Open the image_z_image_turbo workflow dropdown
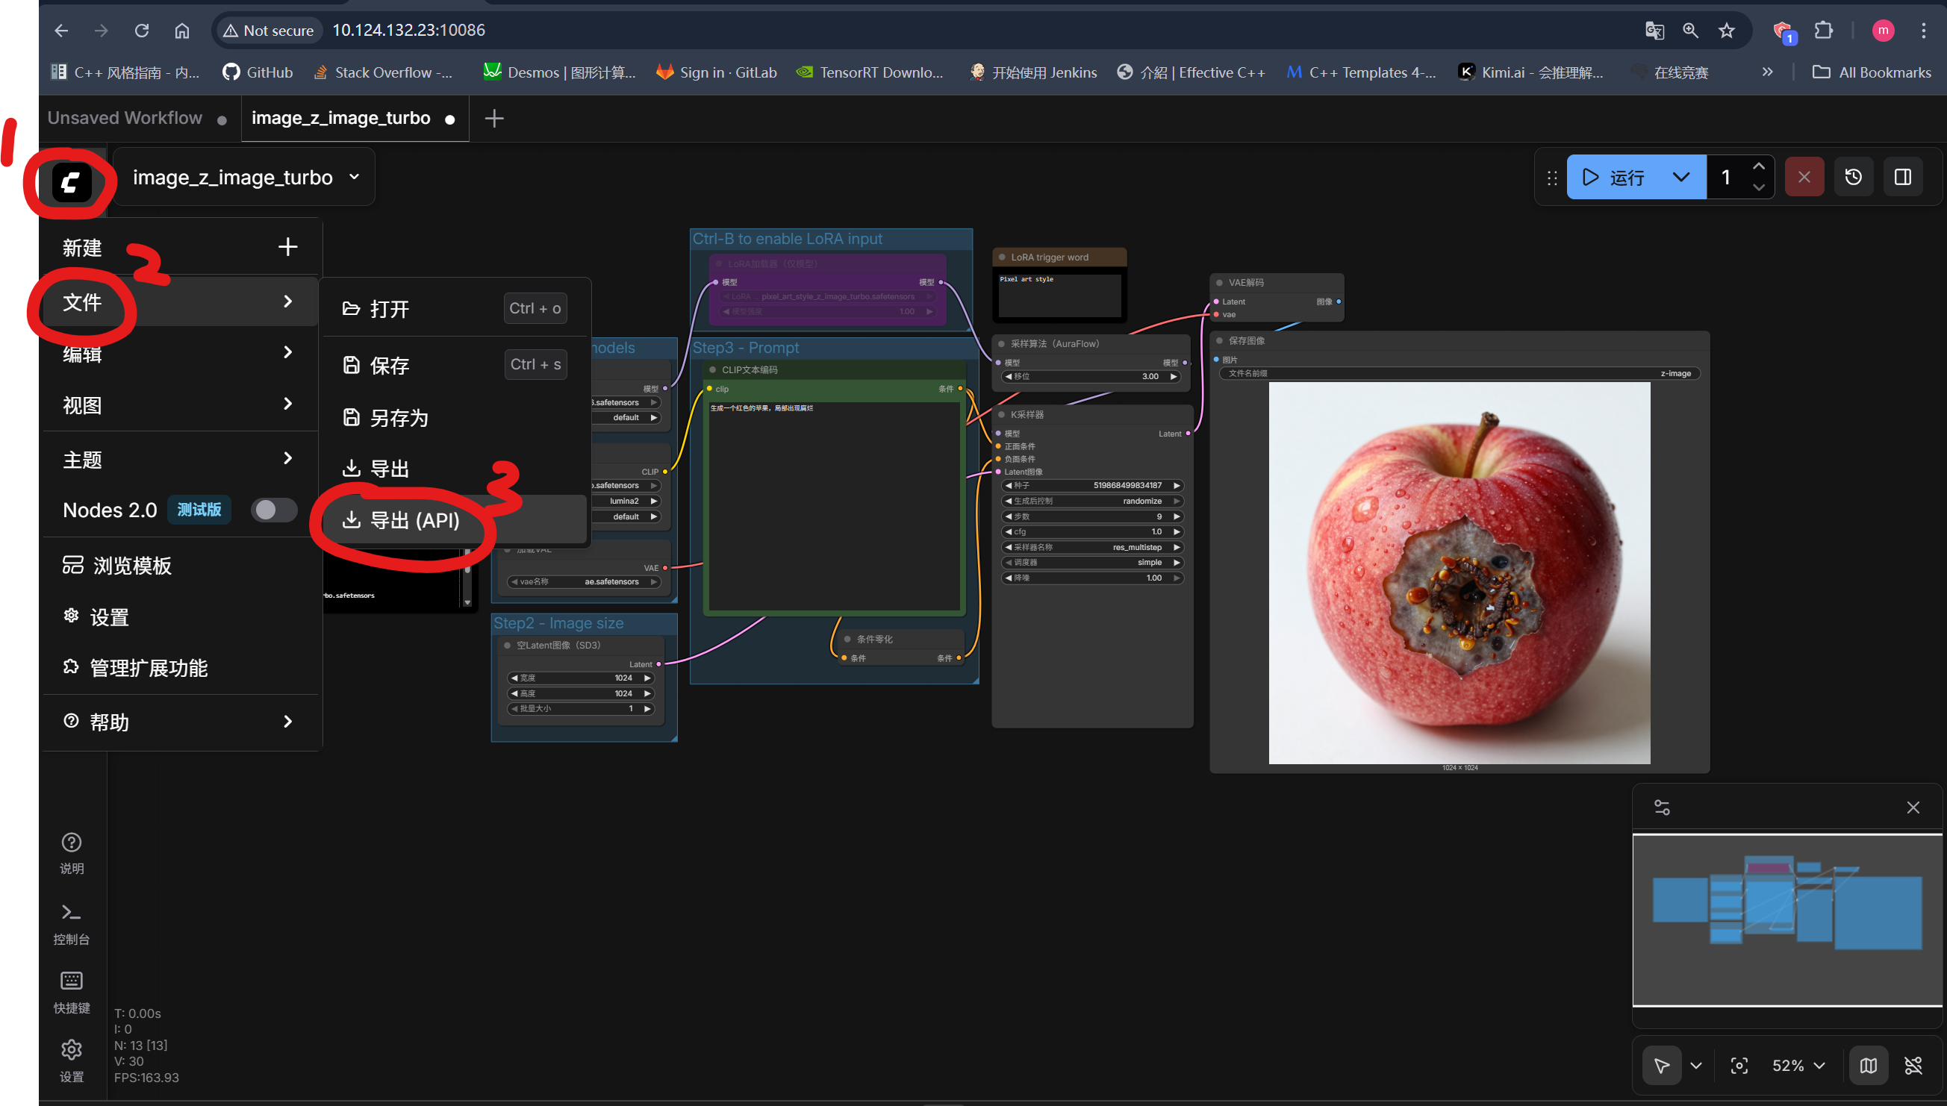 pos(245,176)
